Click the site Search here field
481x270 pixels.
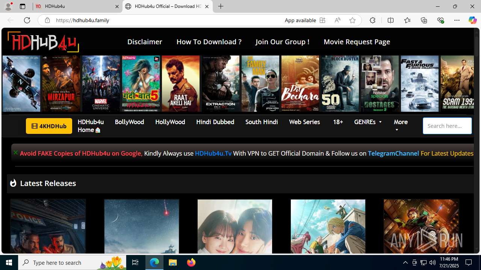447,126
